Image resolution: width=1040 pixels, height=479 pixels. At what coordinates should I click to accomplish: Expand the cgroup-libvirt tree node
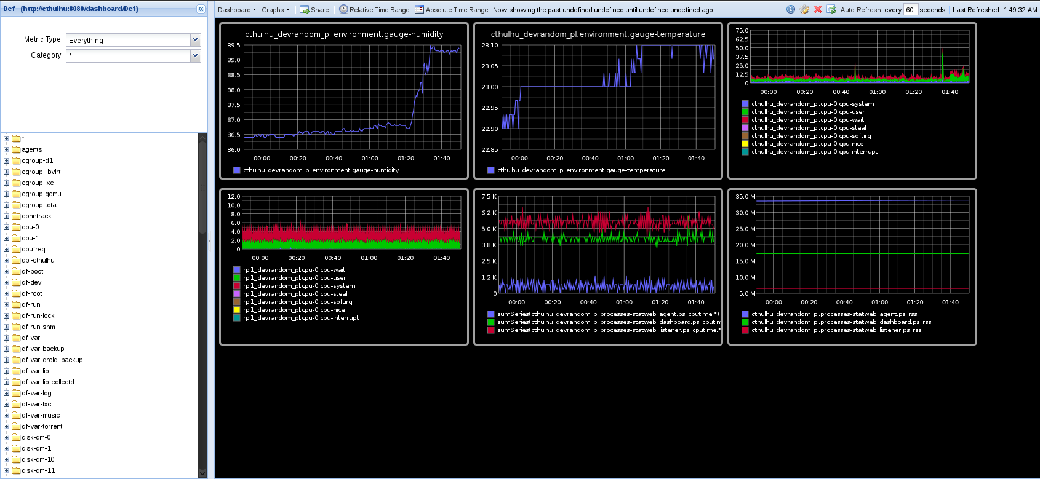(x=7, y=172)
